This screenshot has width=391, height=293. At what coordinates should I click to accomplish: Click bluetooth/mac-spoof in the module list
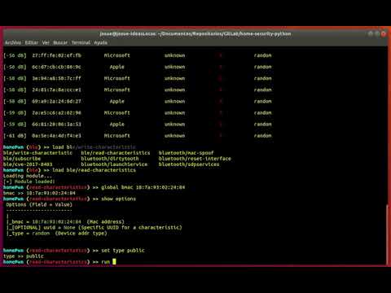click(186, 153)
